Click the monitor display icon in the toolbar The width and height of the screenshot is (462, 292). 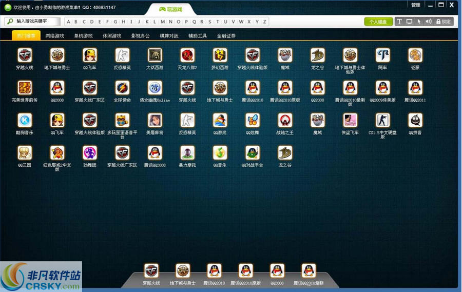tap(409, 22)
